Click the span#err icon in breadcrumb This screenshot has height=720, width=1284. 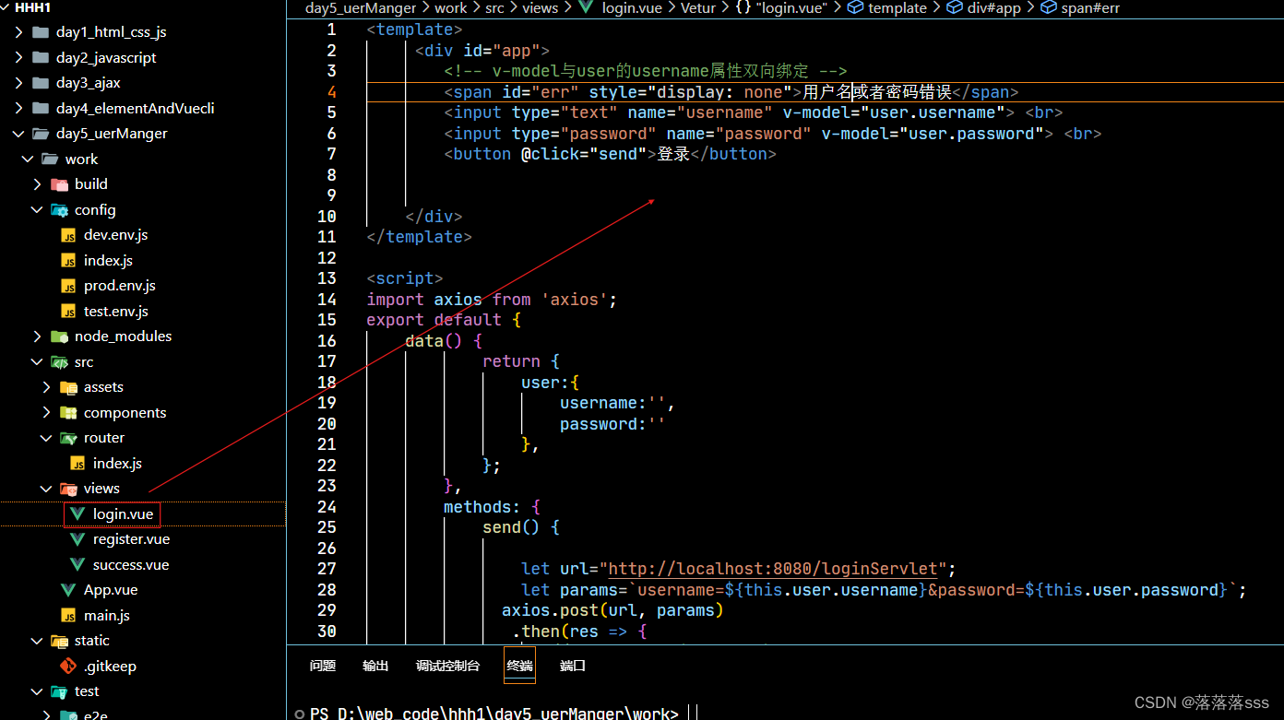point(1047,8)
